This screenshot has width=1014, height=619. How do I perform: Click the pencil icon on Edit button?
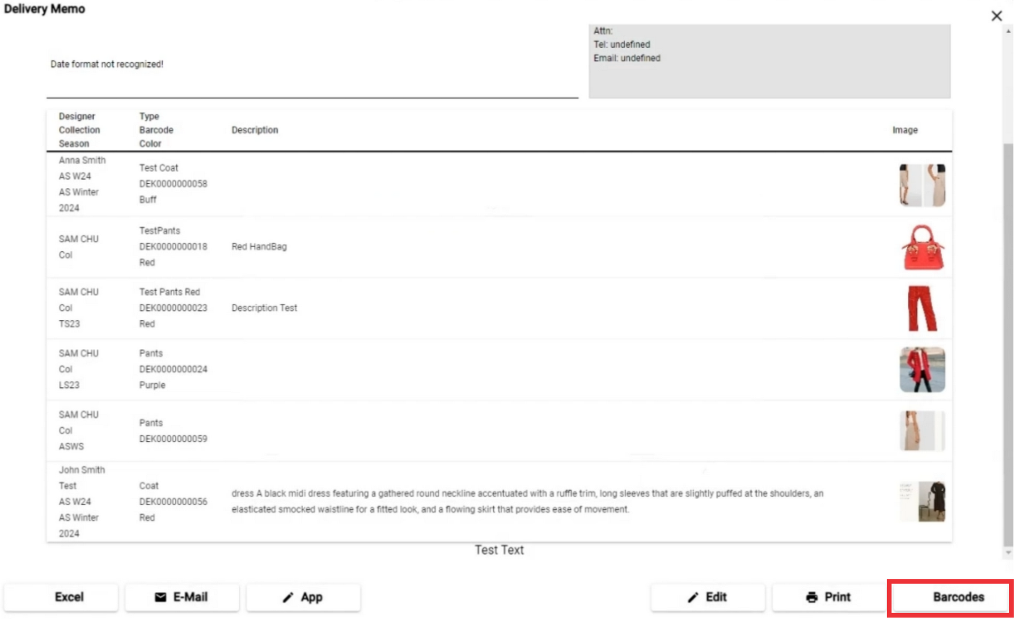coord(693,597)
